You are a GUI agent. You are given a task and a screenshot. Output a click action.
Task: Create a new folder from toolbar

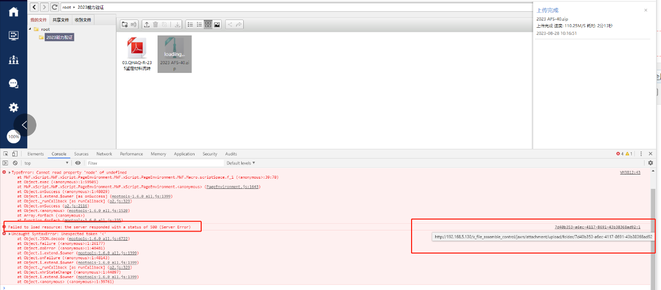pyautogui.click(x=124, y=25)
